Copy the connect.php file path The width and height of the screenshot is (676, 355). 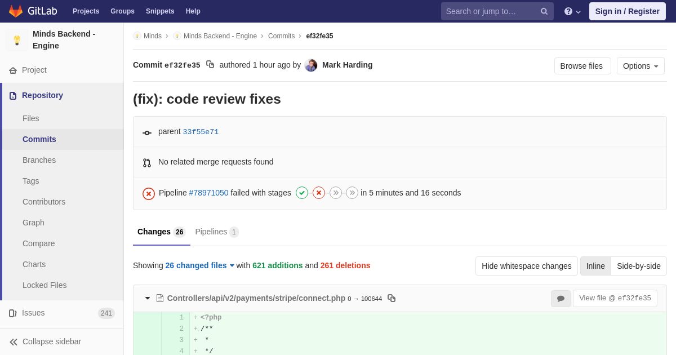coord(392,298)
